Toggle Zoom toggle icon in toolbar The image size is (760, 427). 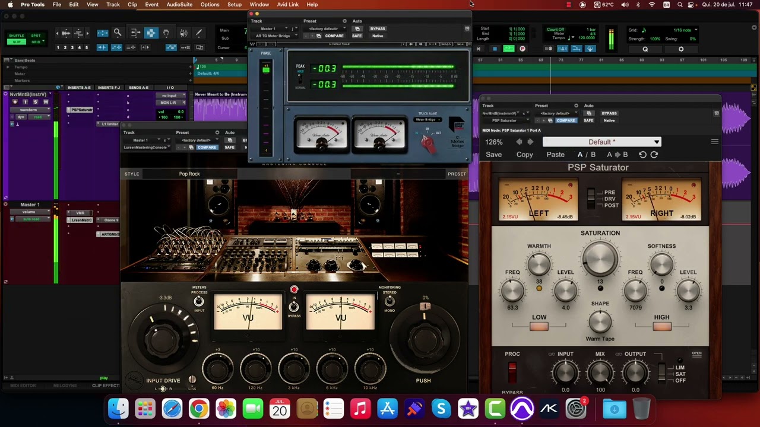tap(103, 33)
